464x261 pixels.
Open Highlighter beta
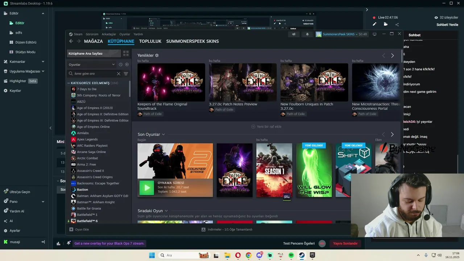coord(21,81)
